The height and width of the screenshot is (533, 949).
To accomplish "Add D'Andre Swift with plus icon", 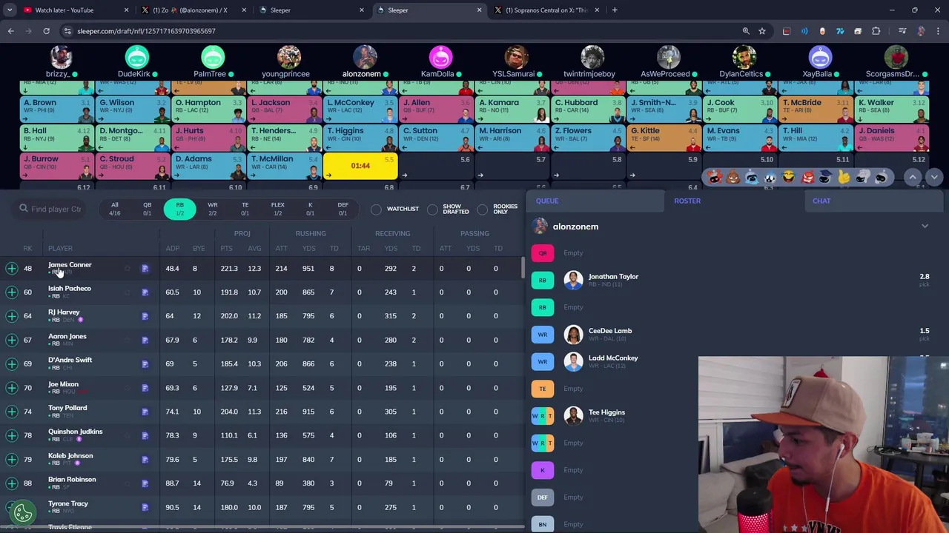I will (x=12, y=364).
